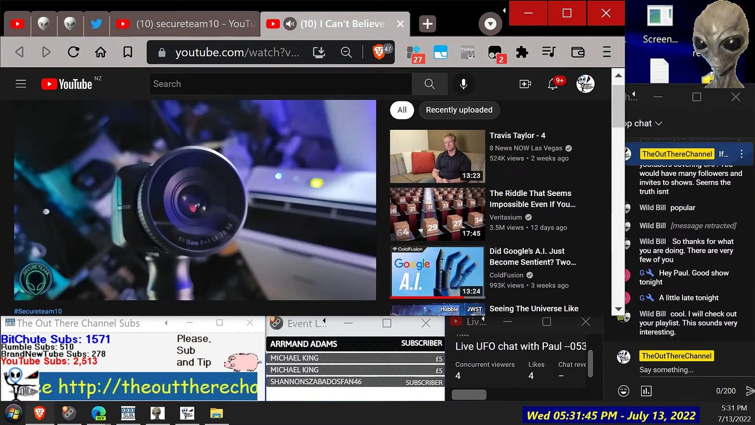The height and width of the screenshot is (425, 755).
Task: Click the YouTube search input field
Action: click(281, 84)
